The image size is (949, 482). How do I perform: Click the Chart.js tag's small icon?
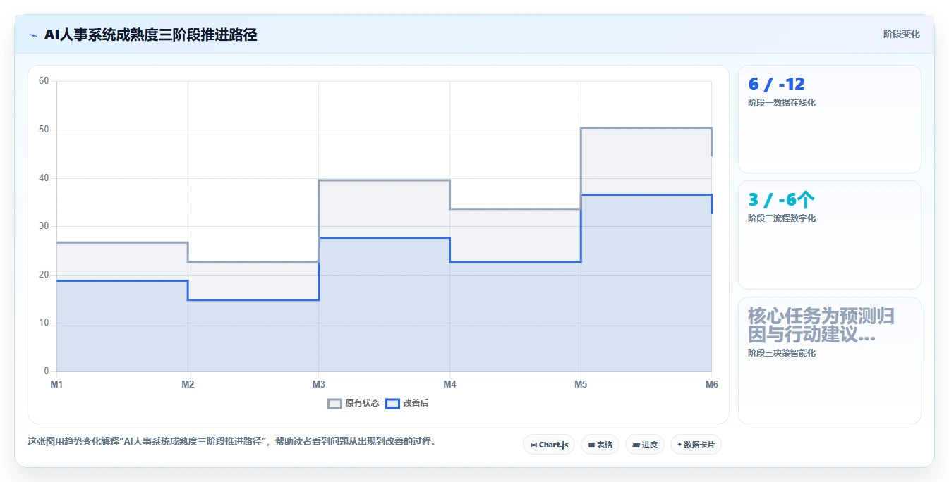[x=534, y=445]
